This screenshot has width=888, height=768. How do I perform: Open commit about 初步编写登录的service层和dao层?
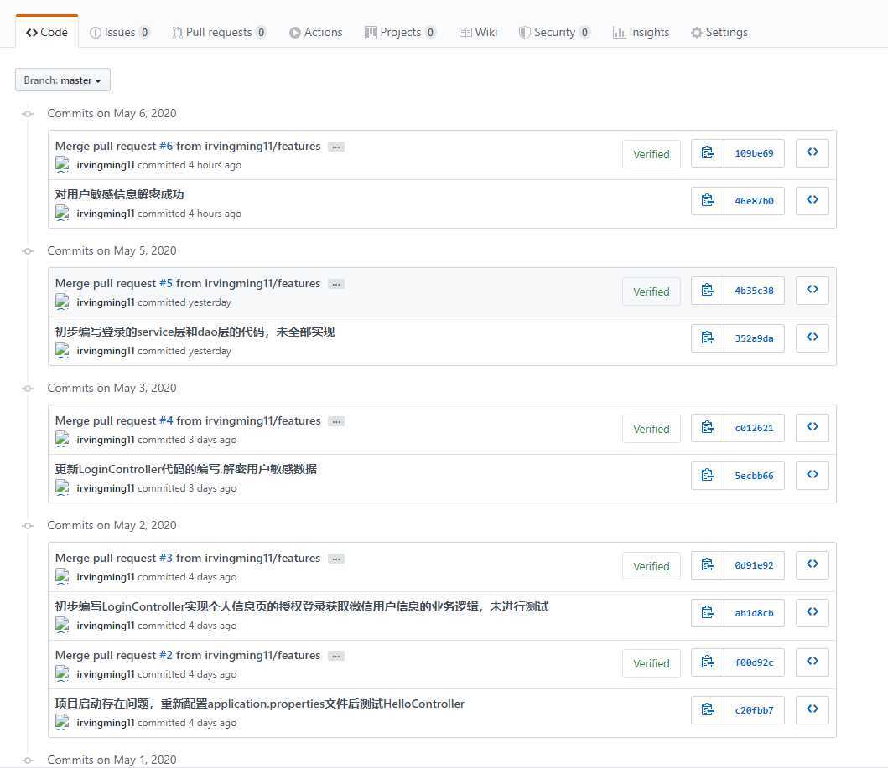coord(195,332)
